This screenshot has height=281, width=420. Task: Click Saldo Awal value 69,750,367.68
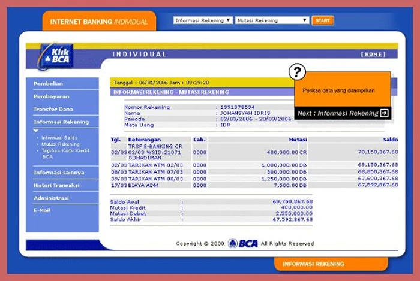point(293,201)
